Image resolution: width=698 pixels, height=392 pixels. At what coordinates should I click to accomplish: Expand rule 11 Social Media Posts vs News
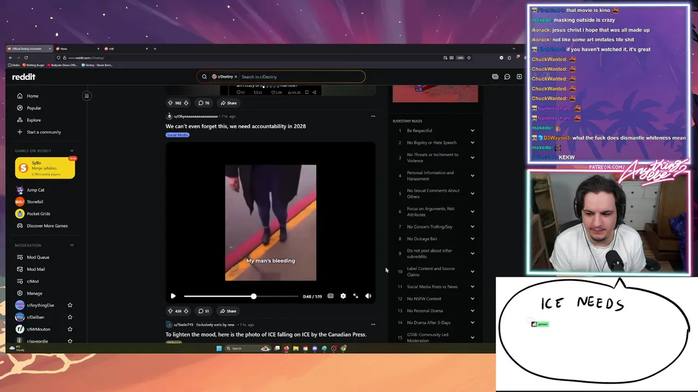pyautogui.click(x=472, y=286)
